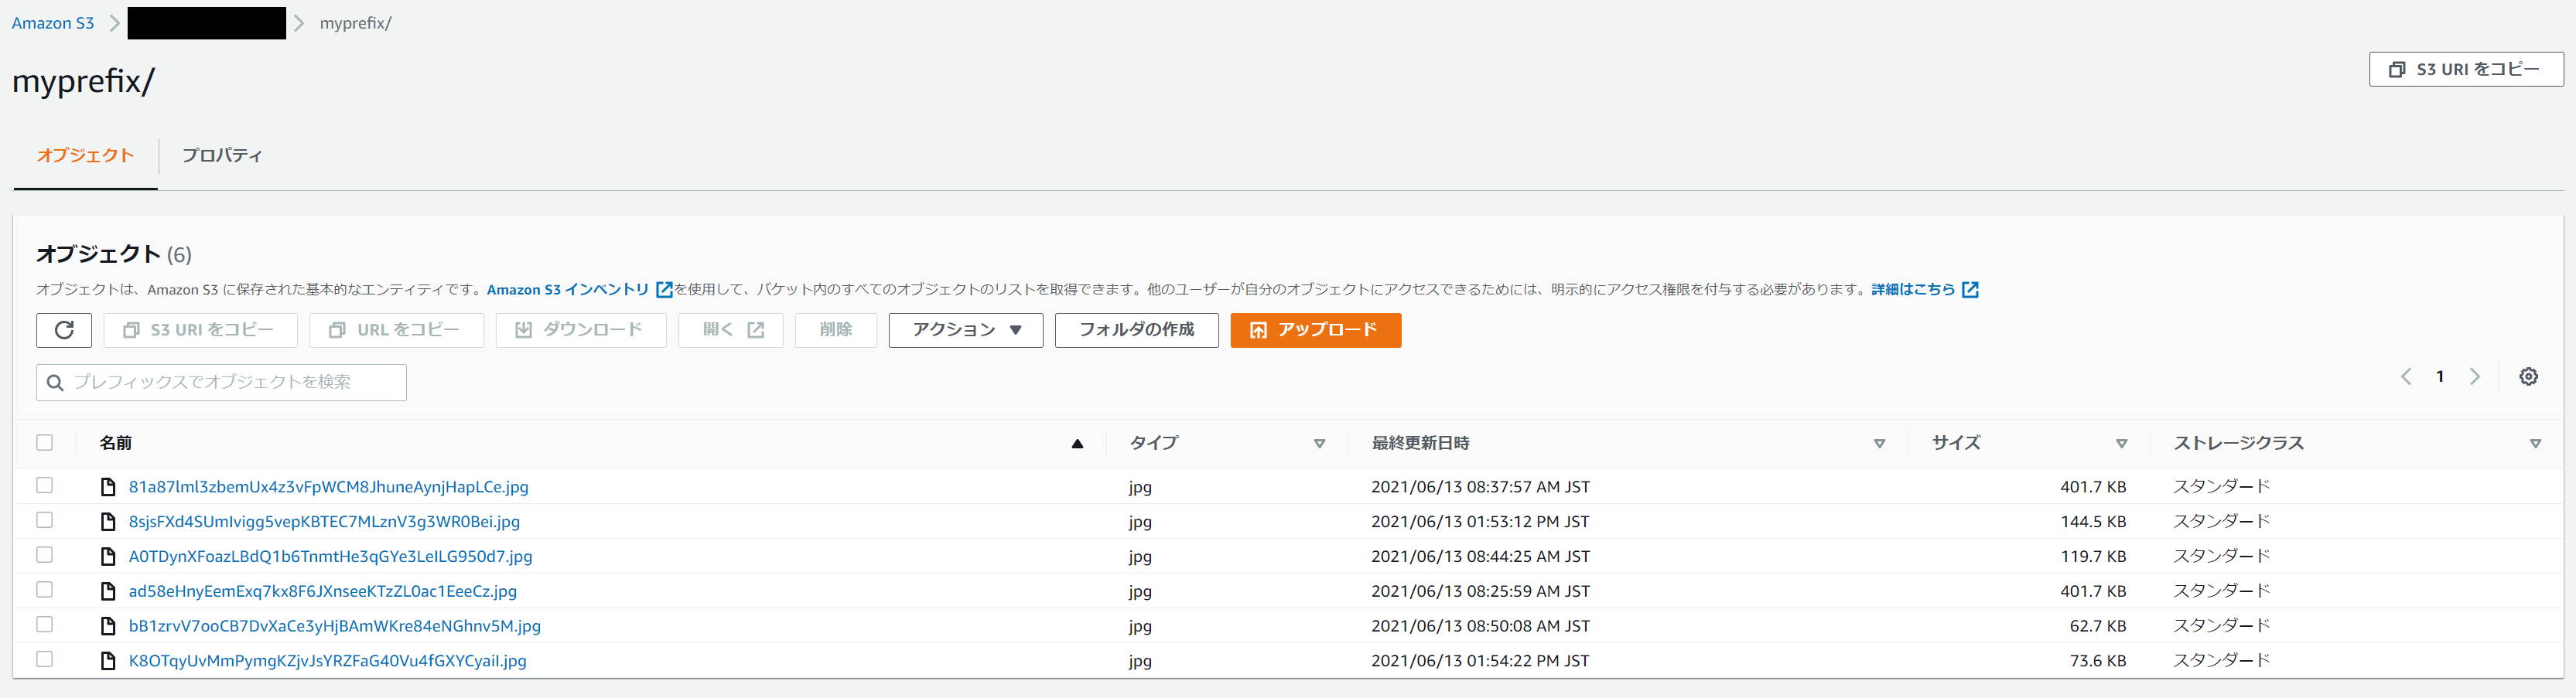Click the 削除 button

tap(836, 329)
